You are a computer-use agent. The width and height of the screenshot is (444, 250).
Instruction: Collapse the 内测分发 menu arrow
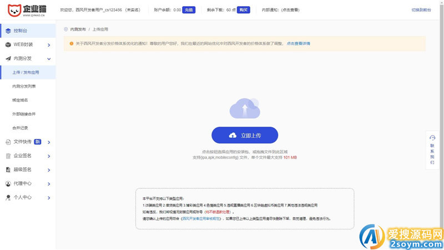click(49, 58)
